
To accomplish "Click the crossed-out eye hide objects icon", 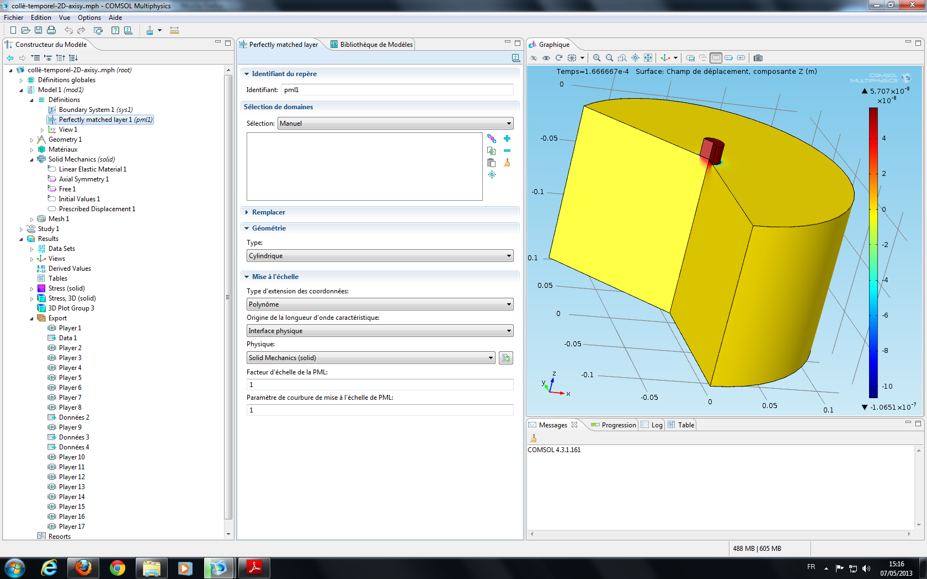I will (x=534, y=58).
